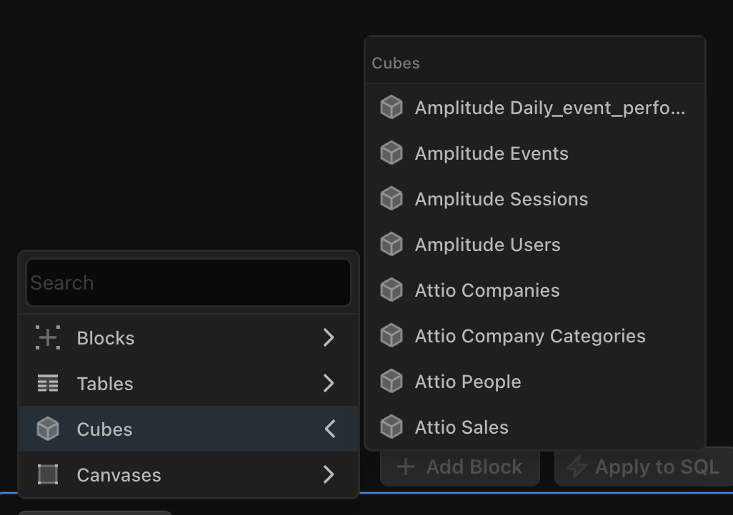
Task: Choose the Amplitude Events cube
Action: point(535,153)
